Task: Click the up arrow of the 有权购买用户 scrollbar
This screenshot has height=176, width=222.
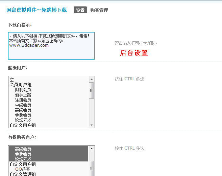Action: pyautogui.click(x=92, y=149)
